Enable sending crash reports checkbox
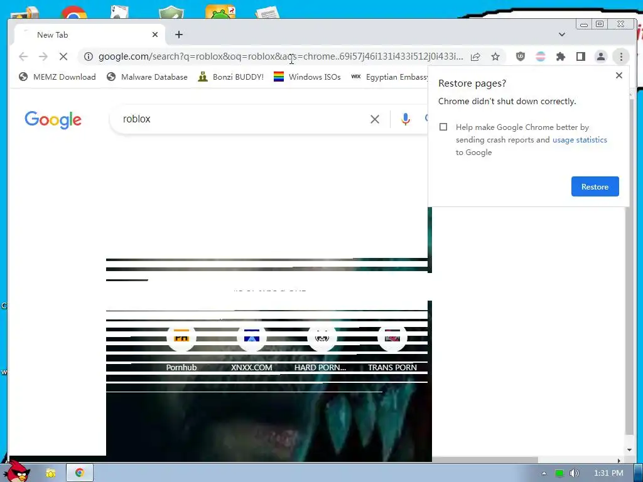Screen dimensions: 643x482 443,127
